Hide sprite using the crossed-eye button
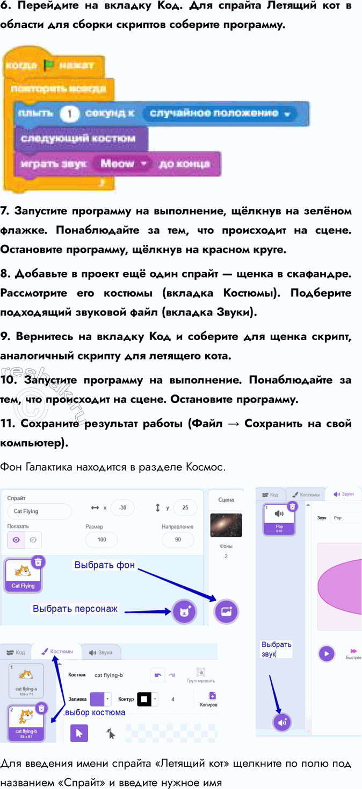Image resolution: width=362 pixels, height=789 pixels. [x=33, y=540]
